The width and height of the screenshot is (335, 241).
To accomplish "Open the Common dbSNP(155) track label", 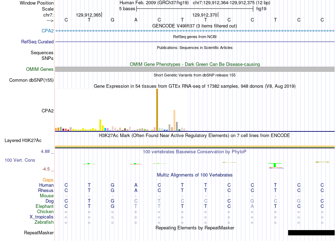I will (31, 80).
